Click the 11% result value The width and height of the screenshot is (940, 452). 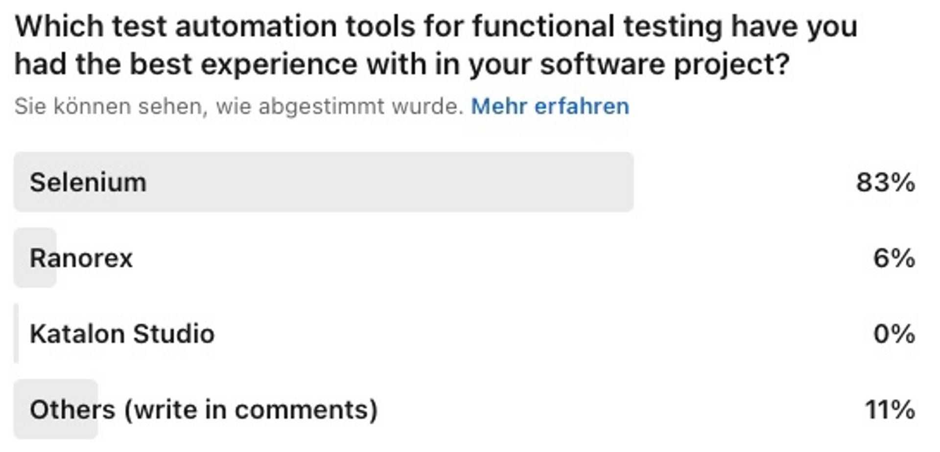tap(890, 409)
